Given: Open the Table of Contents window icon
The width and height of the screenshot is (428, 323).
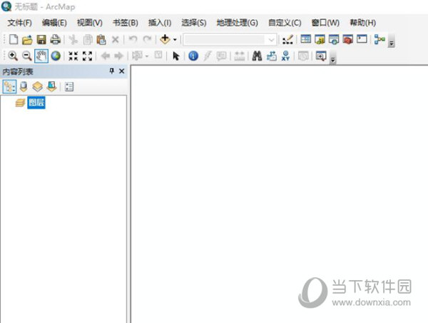Looking at the screenshot, I should tap(305, 39).
